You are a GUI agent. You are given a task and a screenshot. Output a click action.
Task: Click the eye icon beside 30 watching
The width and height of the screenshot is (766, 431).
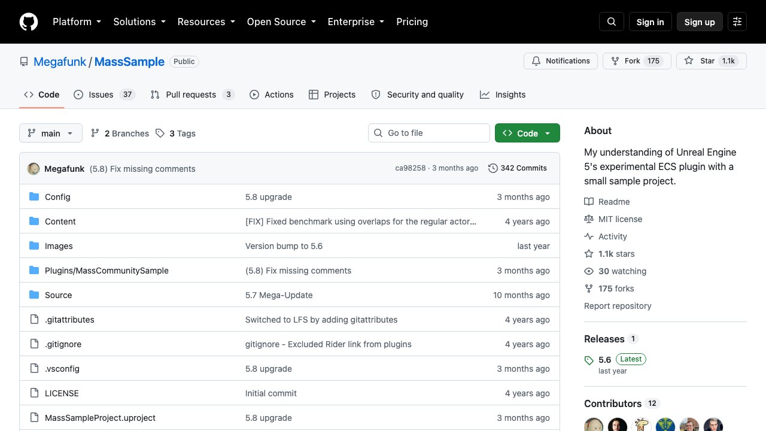589,271
